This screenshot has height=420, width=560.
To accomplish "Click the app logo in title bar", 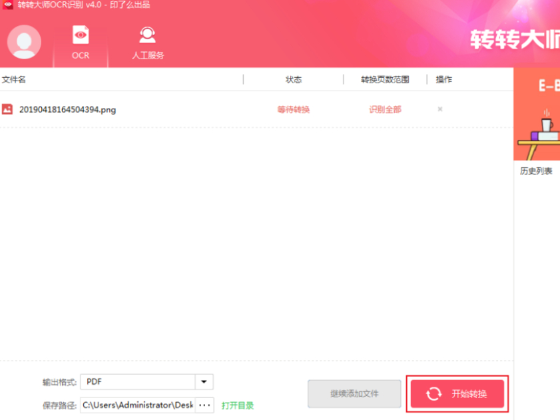I will [x=7, y=5].
